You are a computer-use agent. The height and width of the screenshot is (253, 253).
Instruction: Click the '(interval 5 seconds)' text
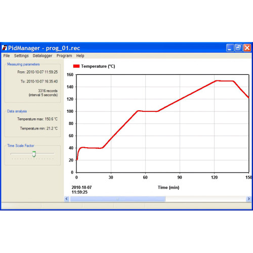pos(43,95)
